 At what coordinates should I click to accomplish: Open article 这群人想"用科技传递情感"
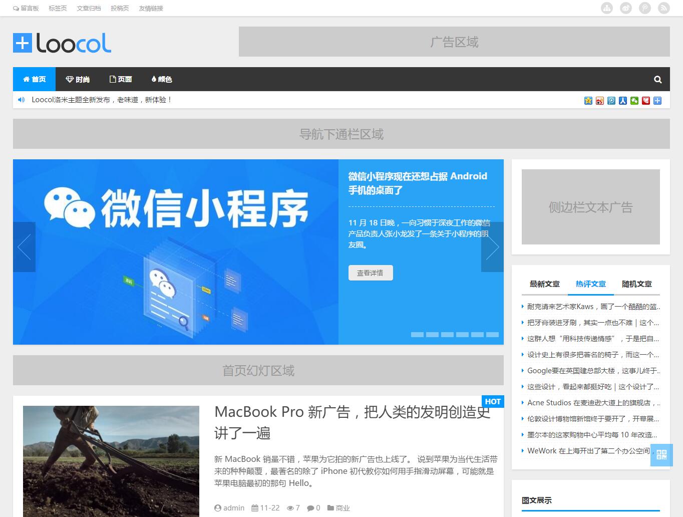593,339
